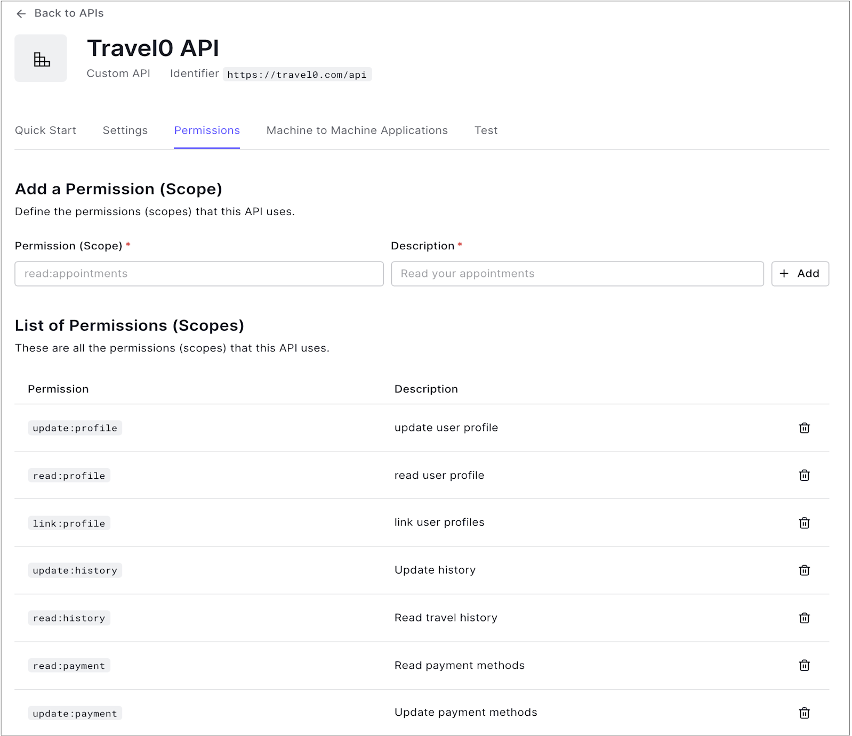Delete the link:profile permission
The width and height of the screenshot is (852, 736).
click(805, 523)
